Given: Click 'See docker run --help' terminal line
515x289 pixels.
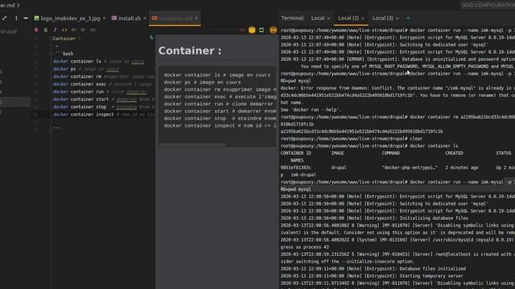Looking at the screenshot, I should coord(311,110).
